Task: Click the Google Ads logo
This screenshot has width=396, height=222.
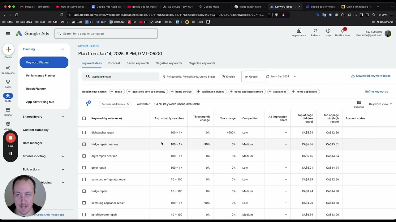Action: [32, 34]
